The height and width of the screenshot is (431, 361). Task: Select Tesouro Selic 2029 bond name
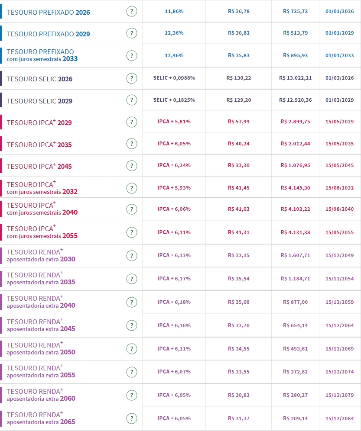point(39,101)
